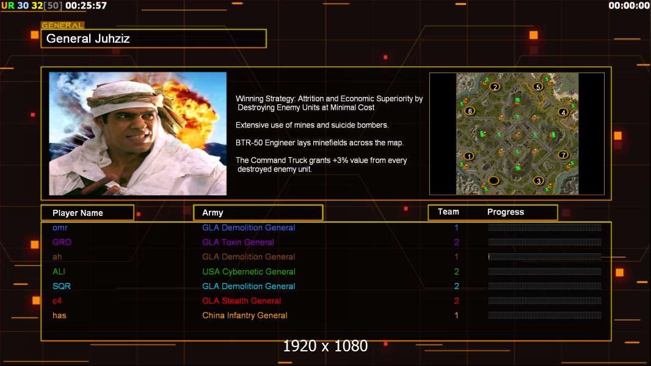The width and height of the screenshot is (651, 366).
Task: Select start position 7 on the minimap
Action: tap(564, 155)
